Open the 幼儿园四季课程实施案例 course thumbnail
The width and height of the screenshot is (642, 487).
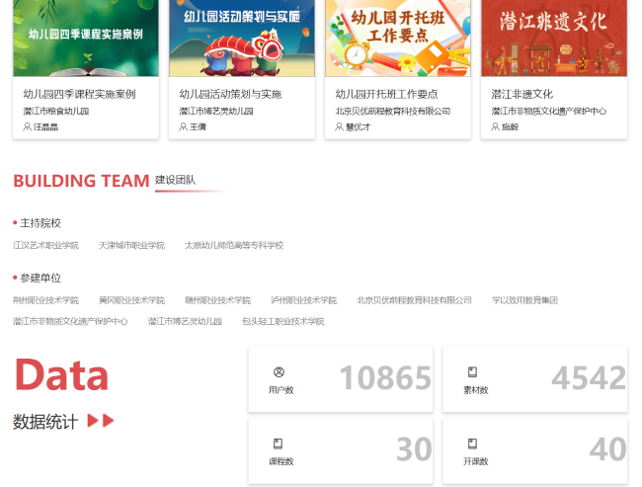86,38
